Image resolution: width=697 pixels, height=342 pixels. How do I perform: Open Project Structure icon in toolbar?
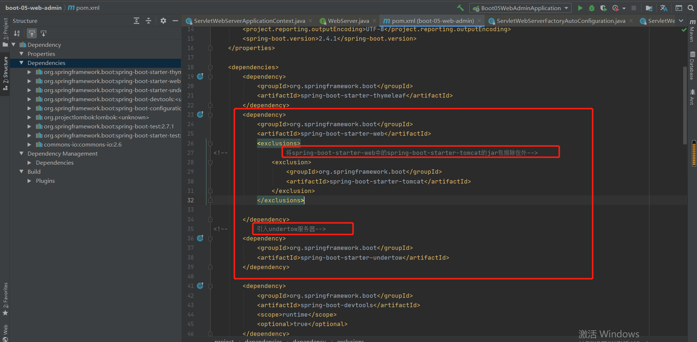649,8
